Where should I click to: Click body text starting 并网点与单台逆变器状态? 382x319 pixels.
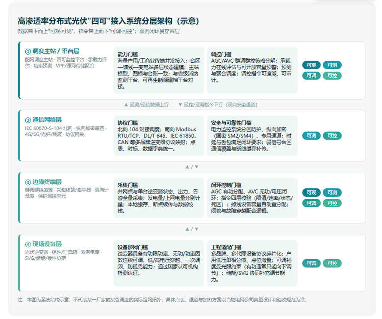click(x=159, y=201)
